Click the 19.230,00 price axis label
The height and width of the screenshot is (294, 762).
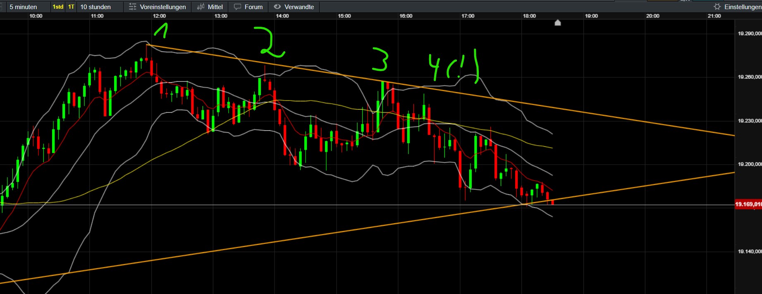(x=750, y=121)
